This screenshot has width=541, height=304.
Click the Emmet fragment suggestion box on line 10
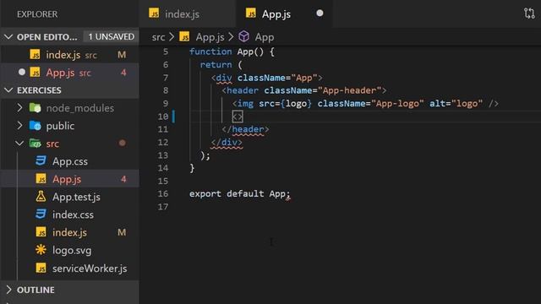coord(238,117)
